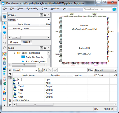Click the Location column header

(77, 75)
